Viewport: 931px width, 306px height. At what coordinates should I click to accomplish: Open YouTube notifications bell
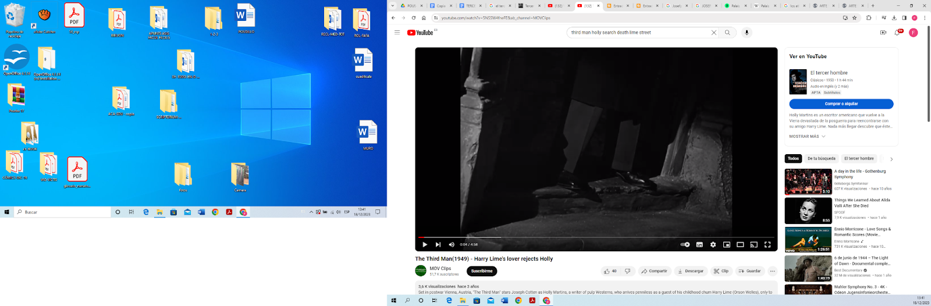898,33
